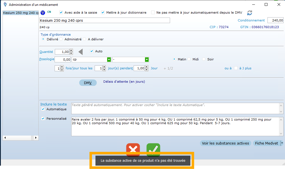Decrease tous les jour(s) interval spinner
The width and height of the screenshot is (285, 169).
104,70
